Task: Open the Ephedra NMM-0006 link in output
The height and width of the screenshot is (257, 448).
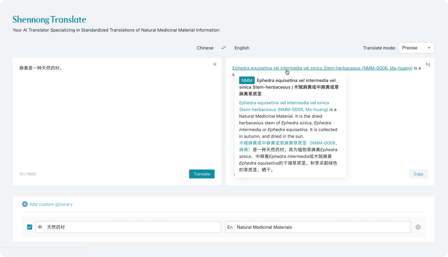Action: (x=322, y=68)
